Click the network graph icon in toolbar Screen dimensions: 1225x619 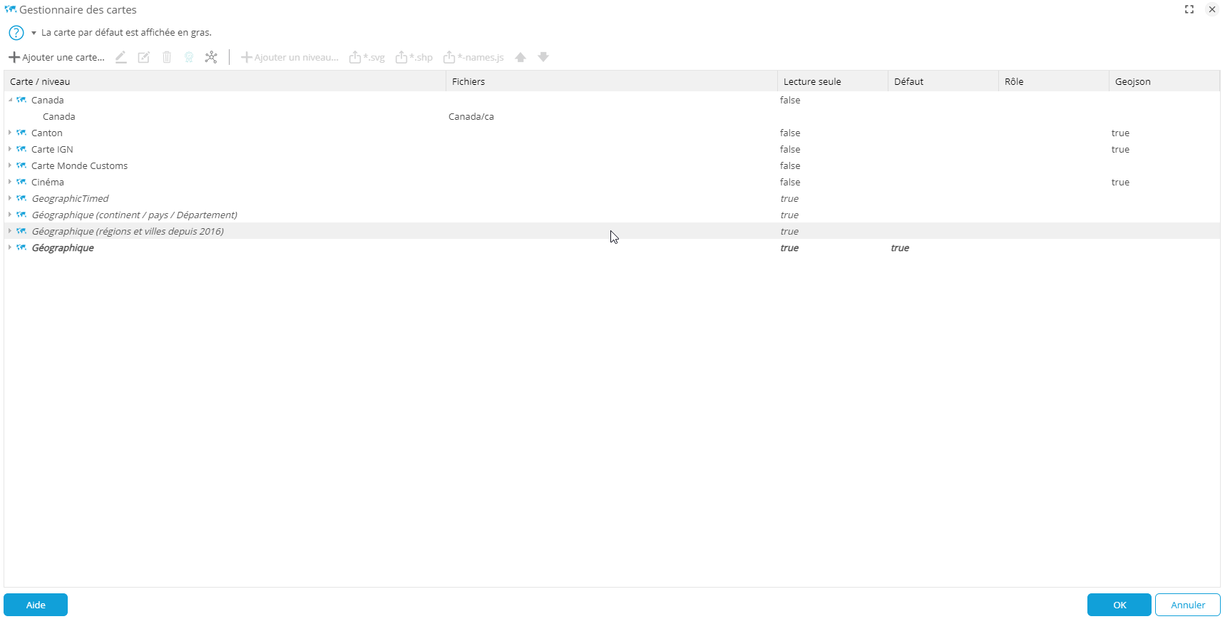pos(211,57)
